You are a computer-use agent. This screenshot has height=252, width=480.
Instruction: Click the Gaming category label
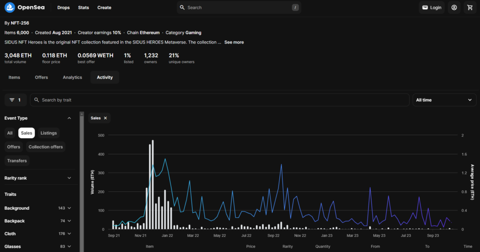coord(193,32)
